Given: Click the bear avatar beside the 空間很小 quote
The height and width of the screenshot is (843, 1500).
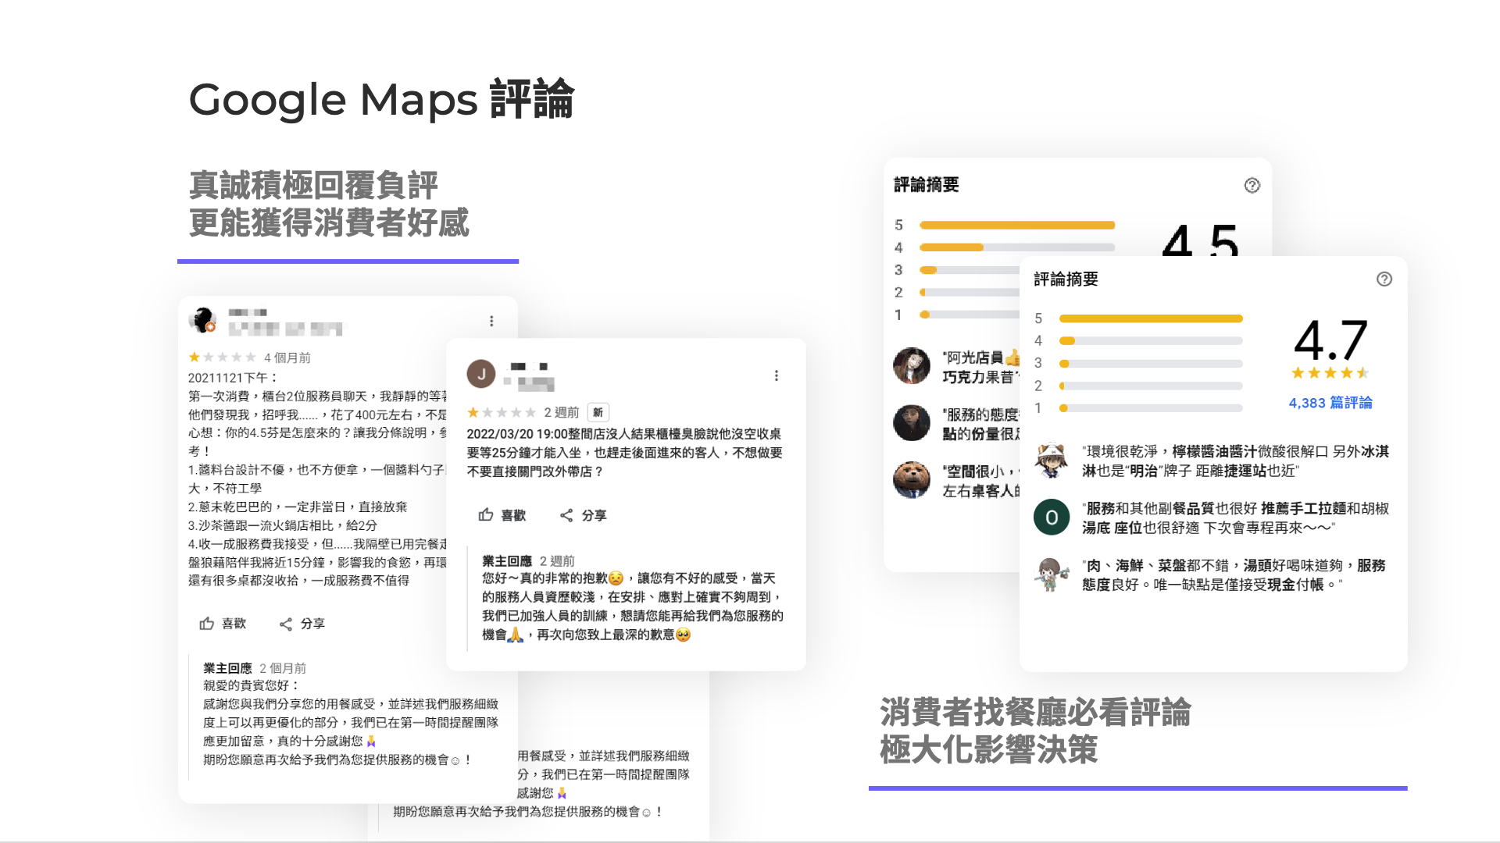Looking at the screenshot, I should pos(912,480).
